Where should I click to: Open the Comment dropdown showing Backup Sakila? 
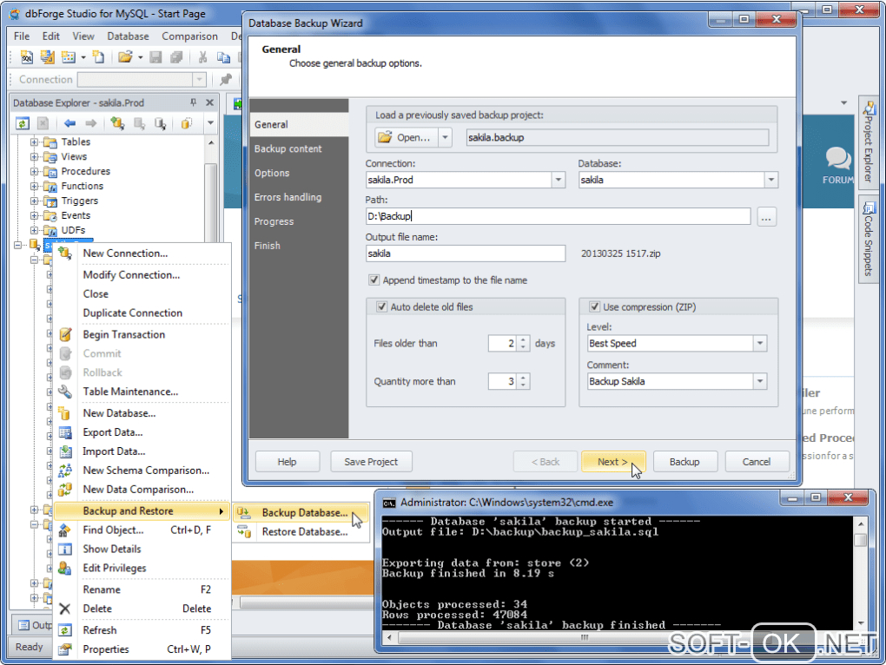(x=760, y=381)
